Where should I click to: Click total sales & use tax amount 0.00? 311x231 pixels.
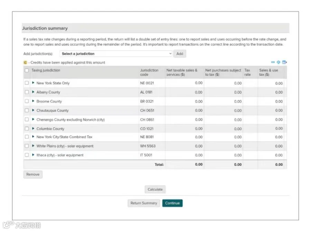click(279, 164)
